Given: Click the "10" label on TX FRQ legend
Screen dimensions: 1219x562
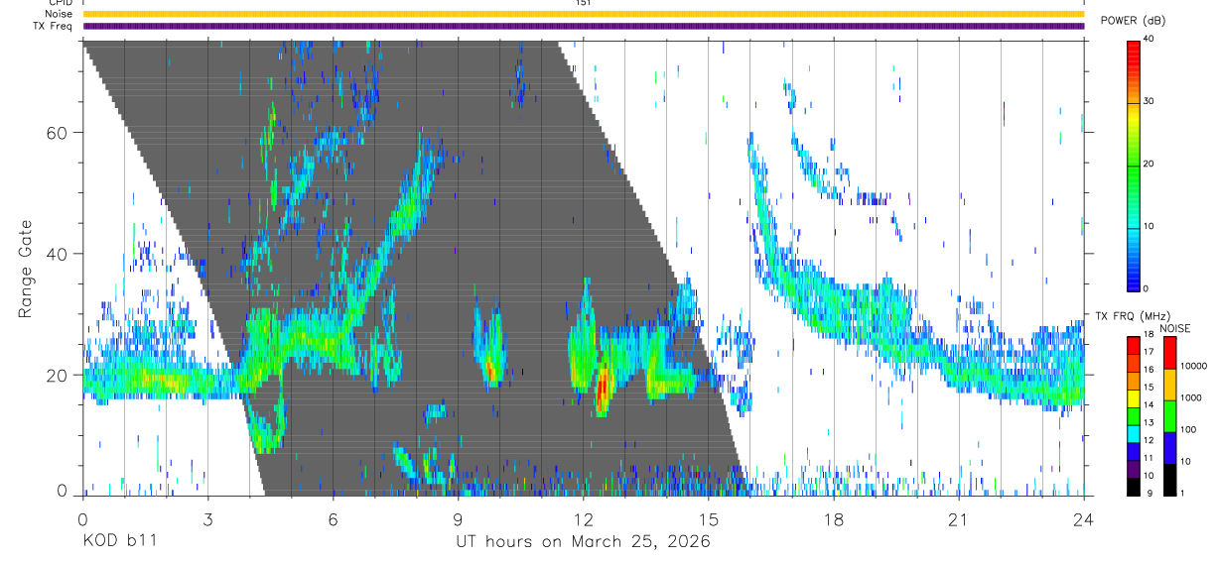Looking at the screenshot, I should (1149, 476).
